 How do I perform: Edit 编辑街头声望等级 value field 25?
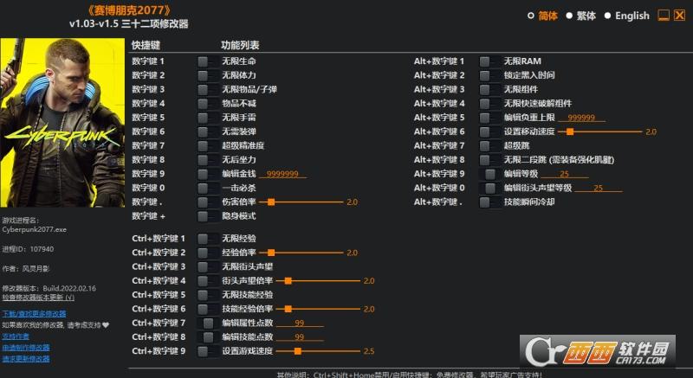[x=599, y=188]
